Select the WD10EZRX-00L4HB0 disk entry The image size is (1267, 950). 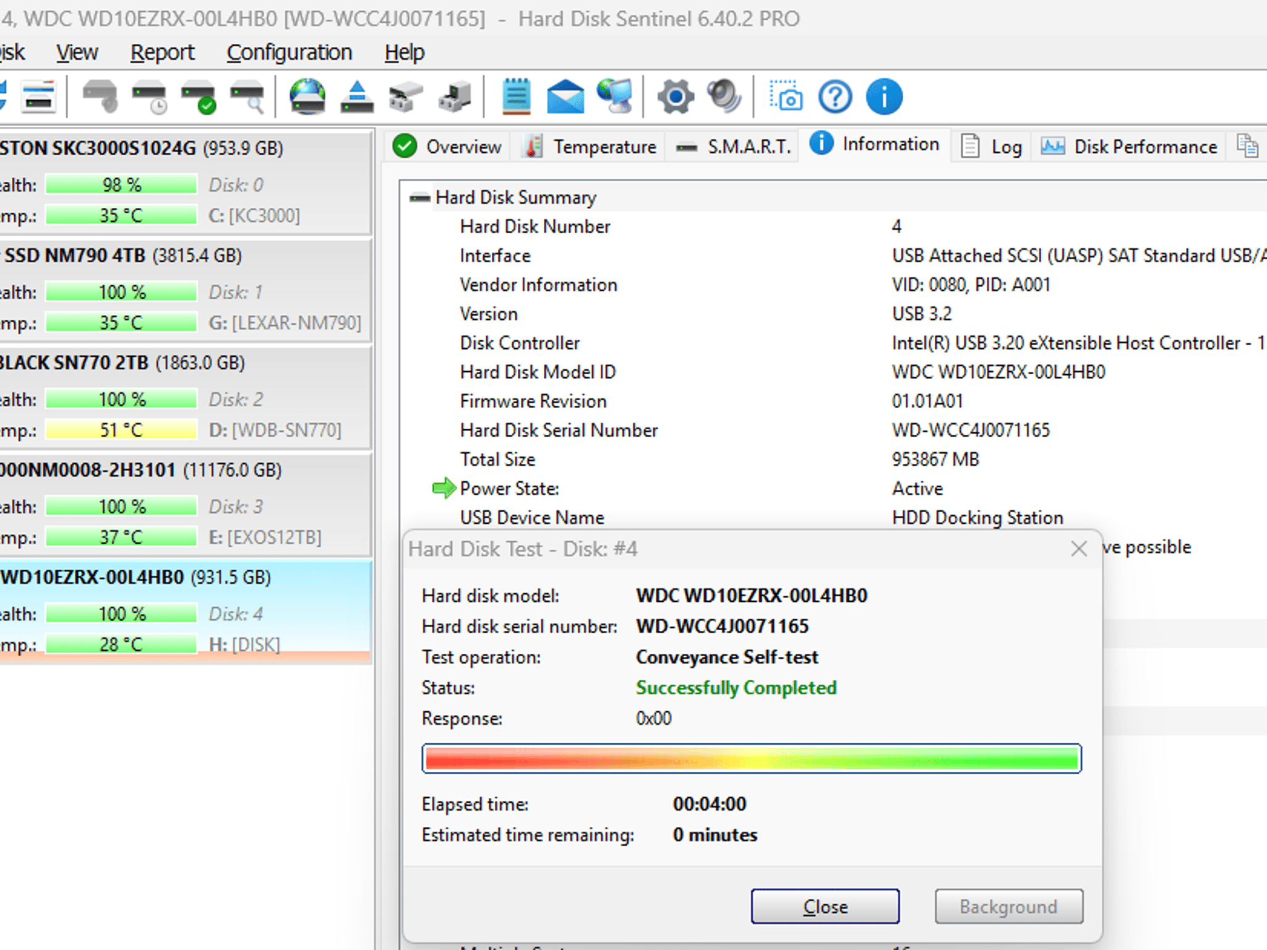tap(186, 612)
